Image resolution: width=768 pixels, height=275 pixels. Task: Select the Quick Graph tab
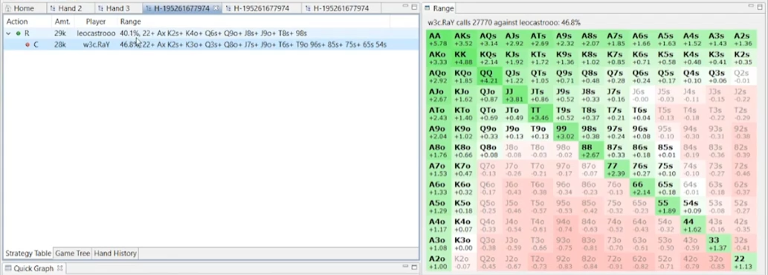(33, 268)
